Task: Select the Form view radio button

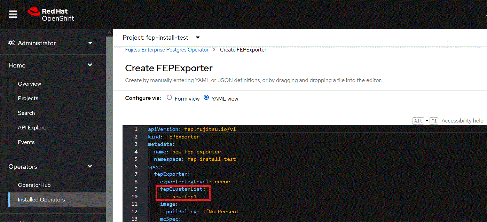Action: 170,98
